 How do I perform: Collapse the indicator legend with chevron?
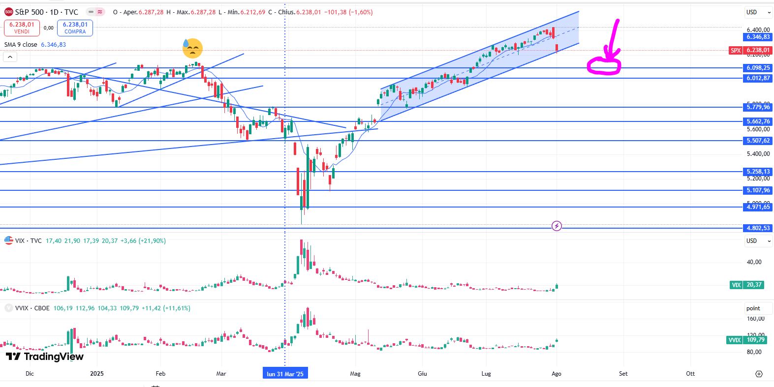pos(10,57)
